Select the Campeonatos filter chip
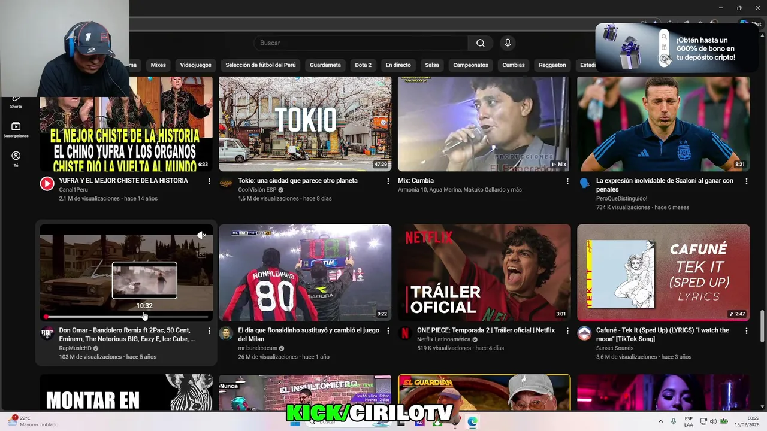Image resolution: width=767 pixels, height=431 pixels. 470,65
